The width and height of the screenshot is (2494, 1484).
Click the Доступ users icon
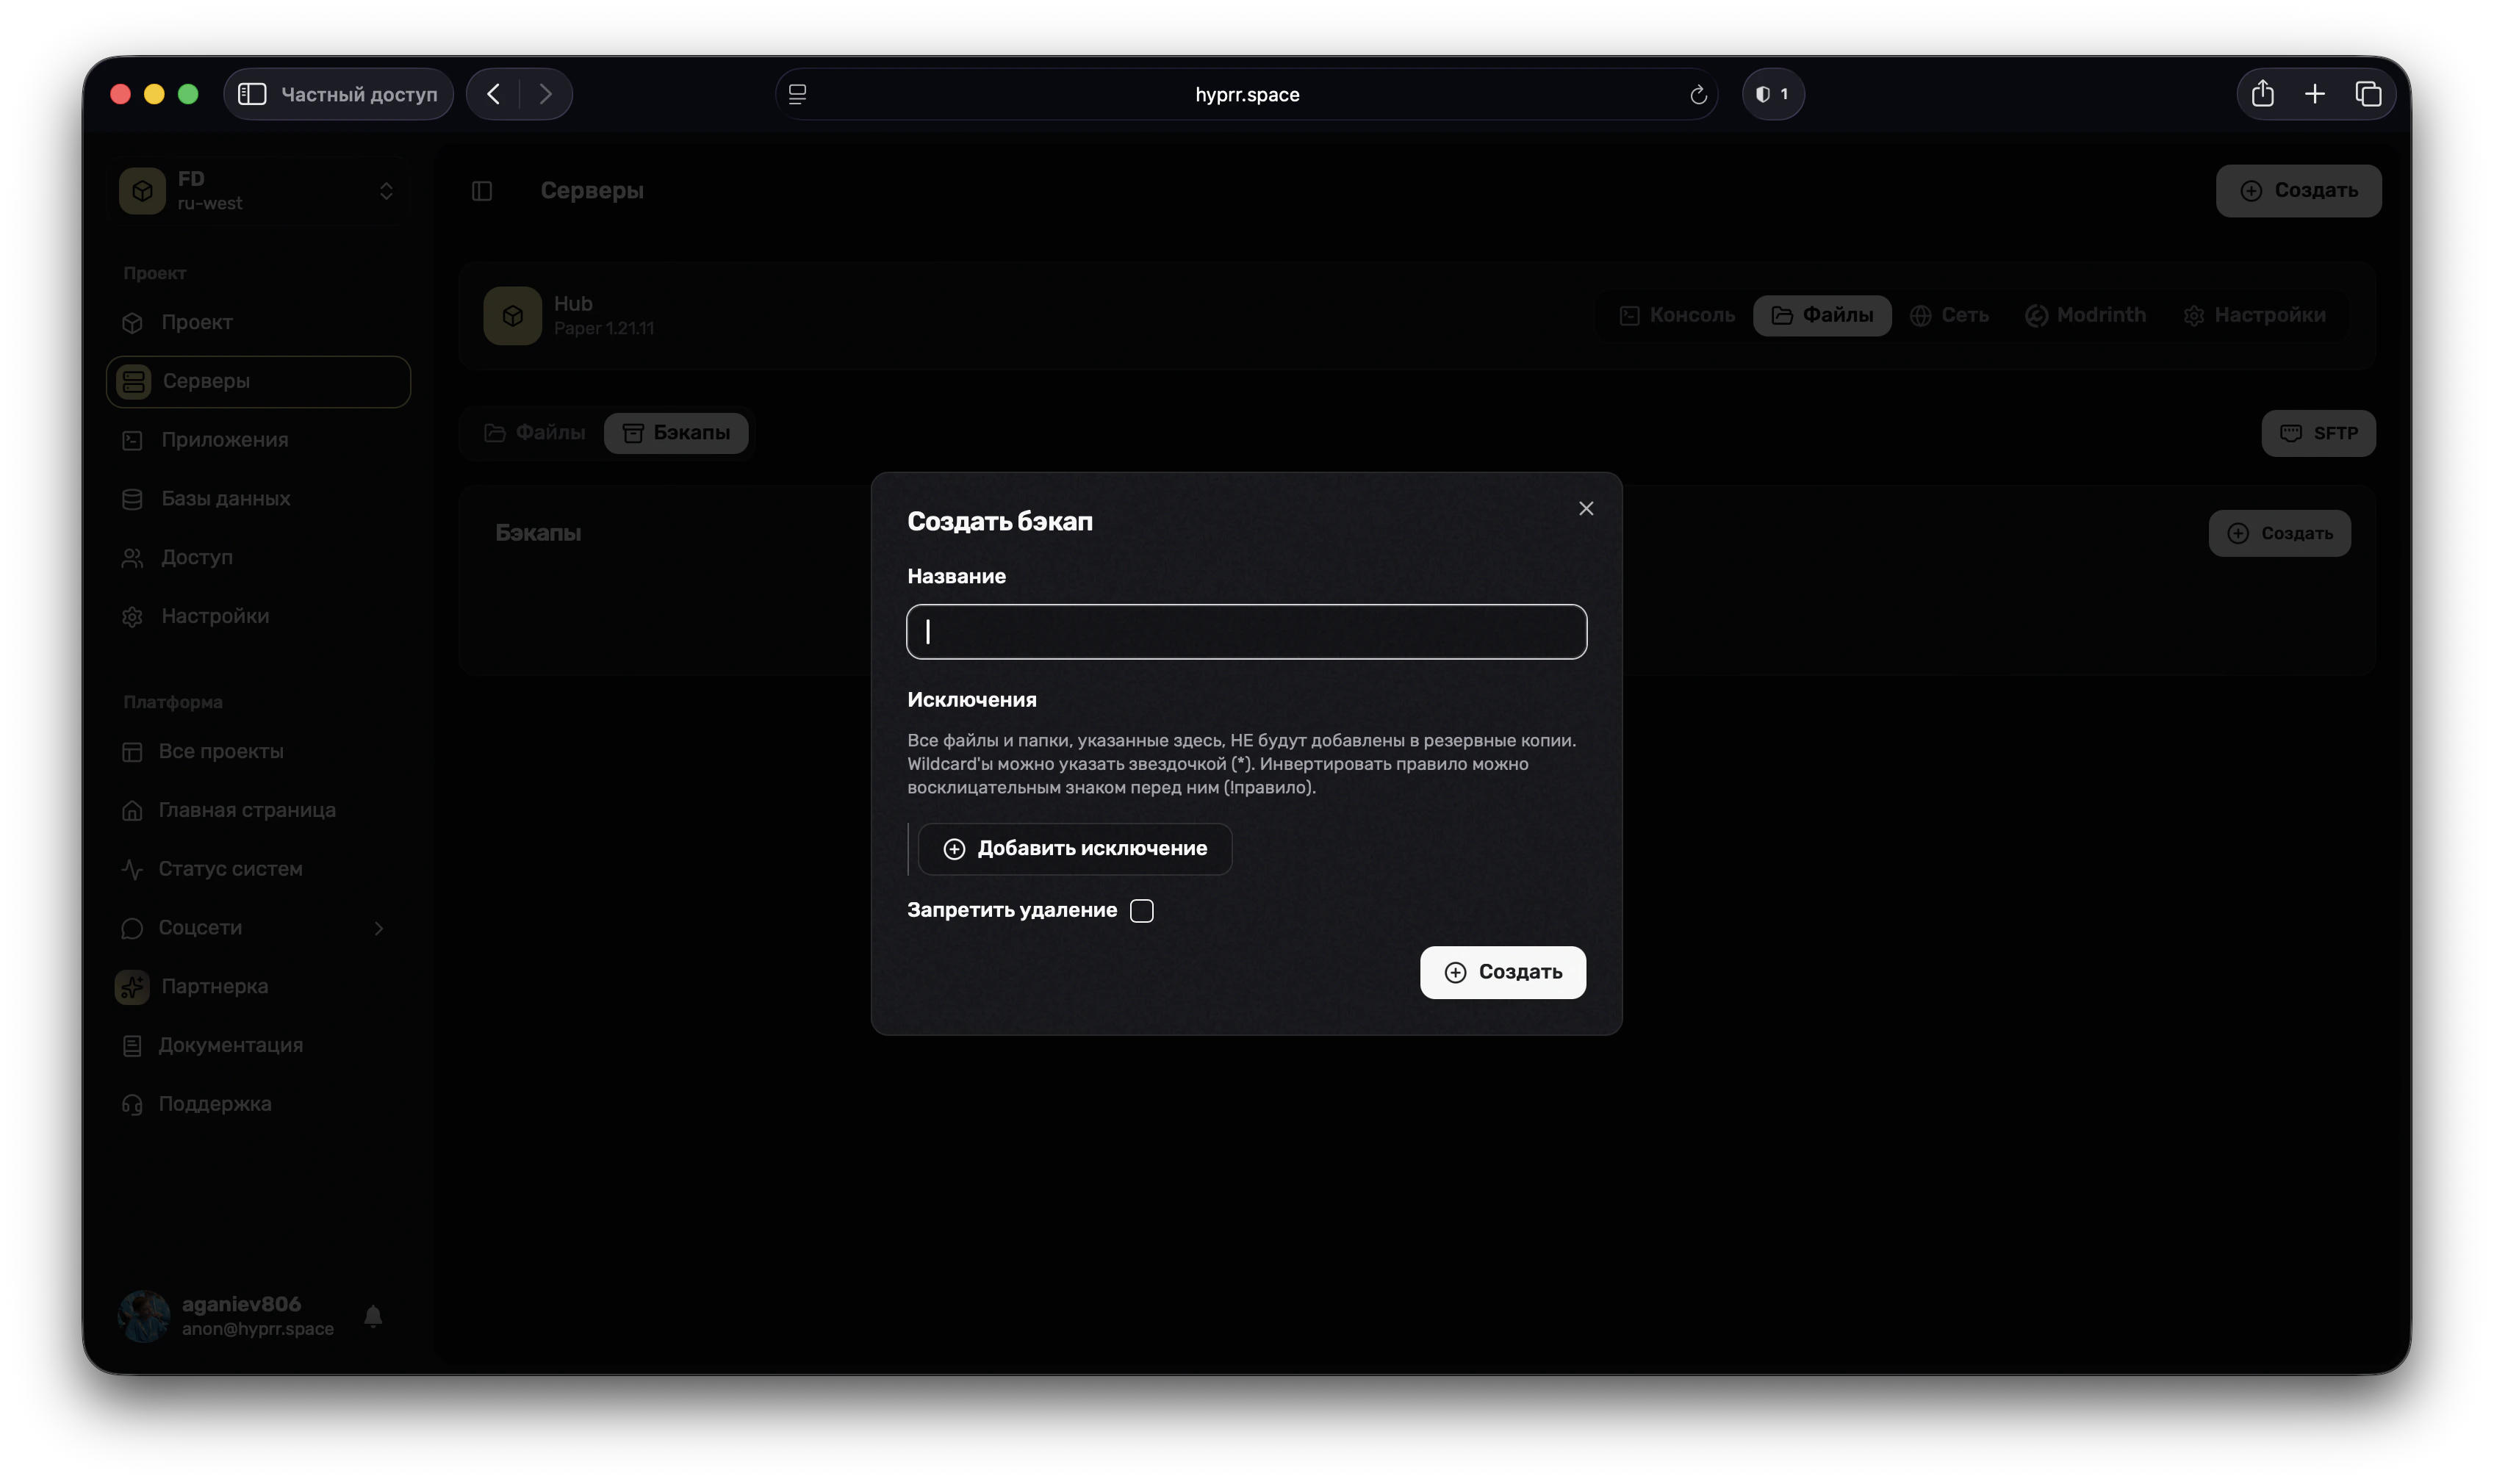click(132, 558)
